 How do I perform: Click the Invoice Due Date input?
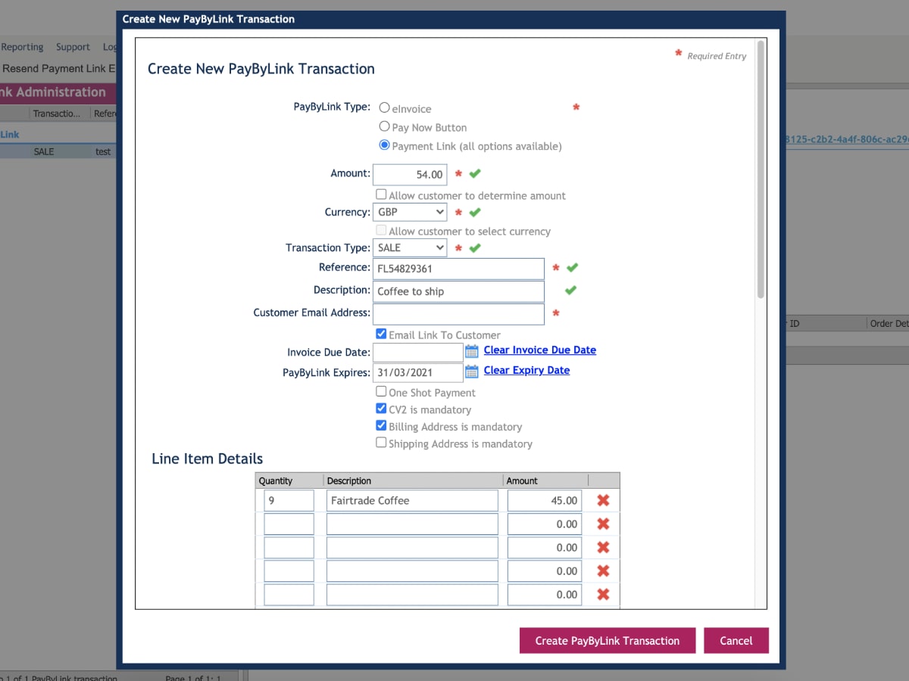point(418,353)
